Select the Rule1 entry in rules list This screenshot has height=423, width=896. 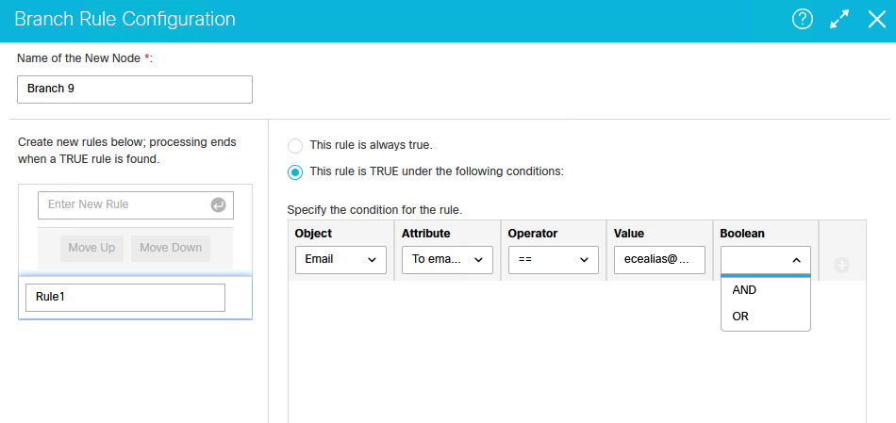(x=125, y=298)
